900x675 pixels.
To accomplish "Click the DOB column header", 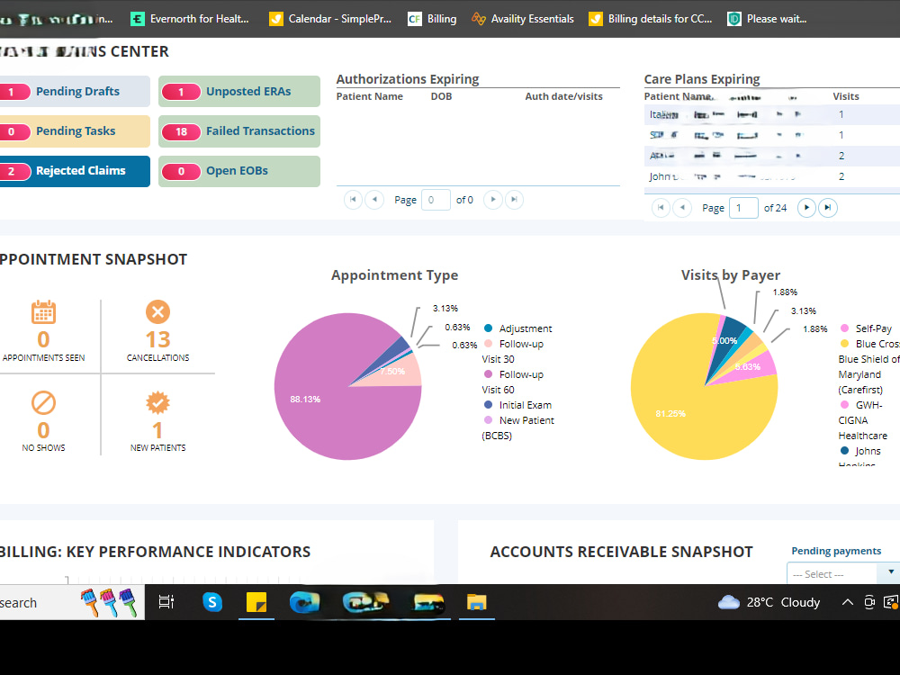I will (x=441, y=96).
